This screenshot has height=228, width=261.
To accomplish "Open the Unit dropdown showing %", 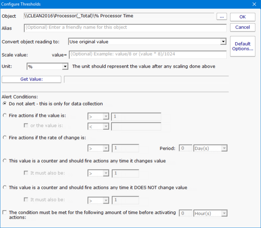I will coord(65,66).
